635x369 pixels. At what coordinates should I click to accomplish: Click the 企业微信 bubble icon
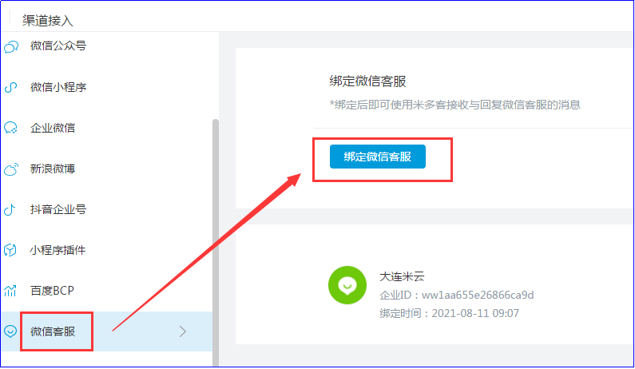(10, 128)
